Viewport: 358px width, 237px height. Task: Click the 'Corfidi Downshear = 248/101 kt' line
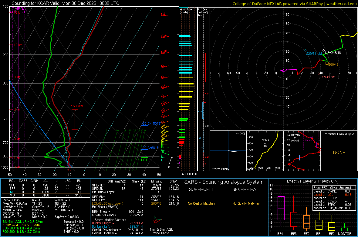coord(118,230)
